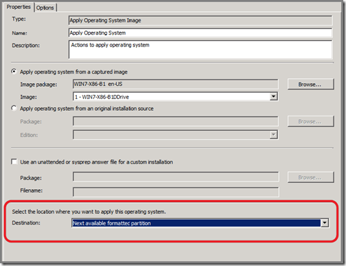346x266 pixels.
Task: Click the installation source Package field
Action: pyautogui.click(x=176, y=121)
